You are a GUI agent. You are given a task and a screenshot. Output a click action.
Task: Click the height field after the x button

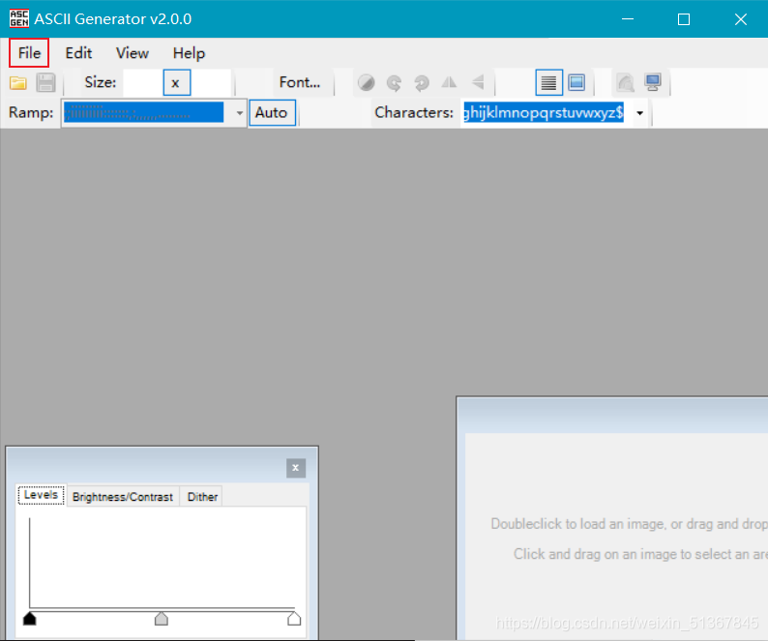[211, 83]
